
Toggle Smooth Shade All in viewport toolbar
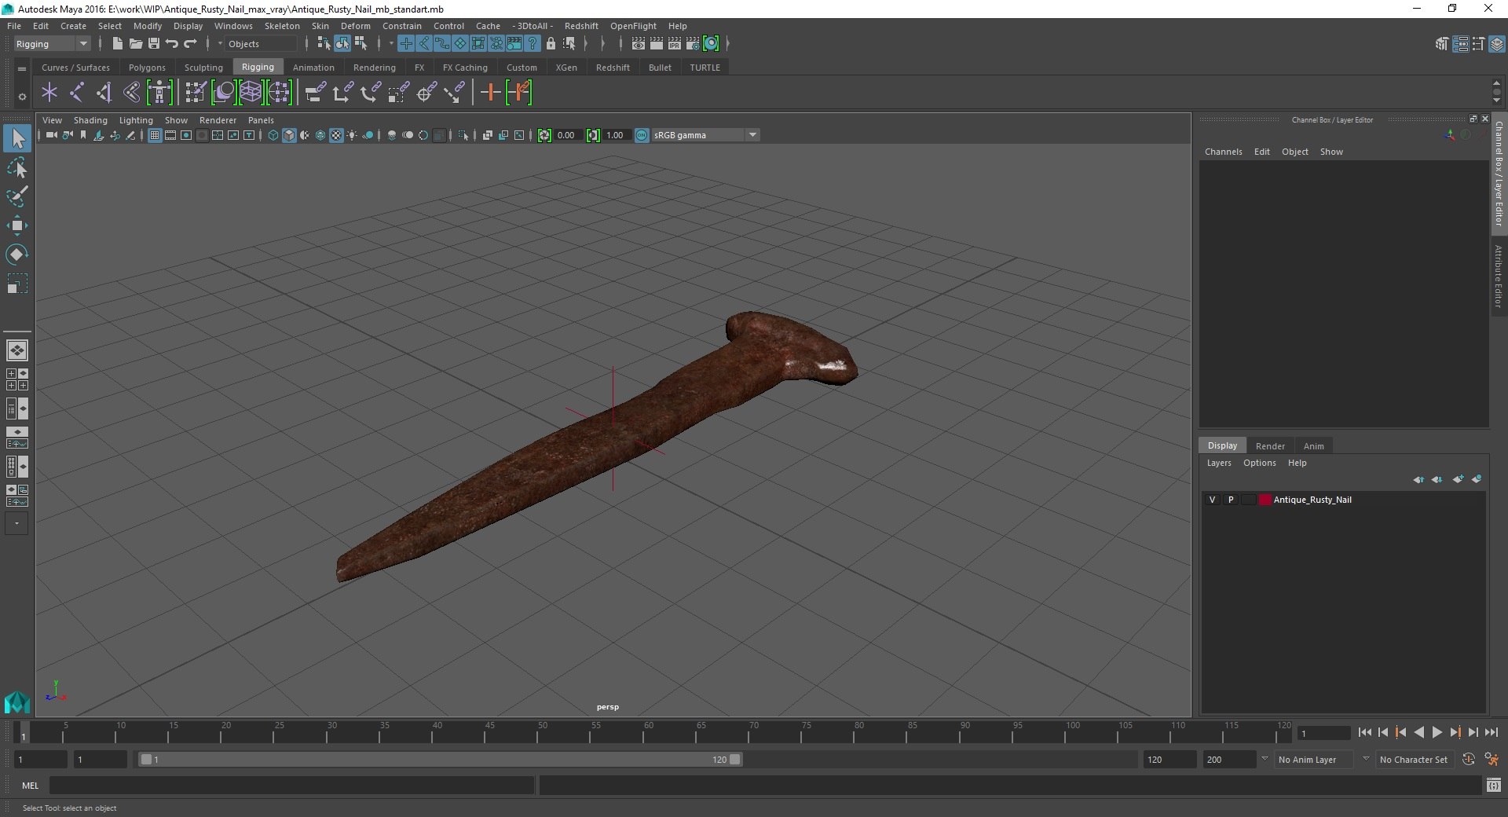289,135
